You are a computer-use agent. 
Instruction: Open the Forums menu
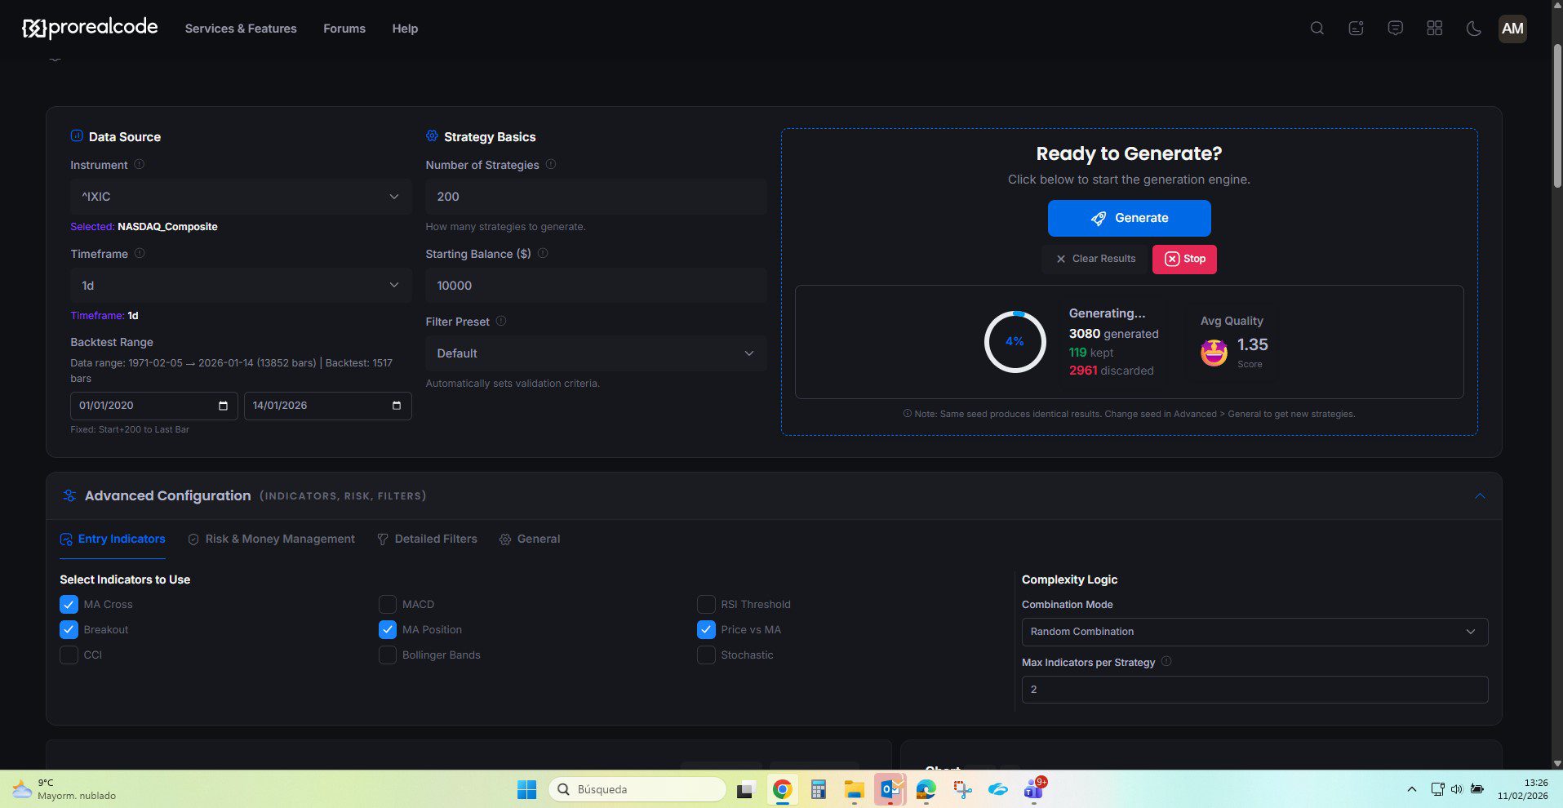[344, 29]
